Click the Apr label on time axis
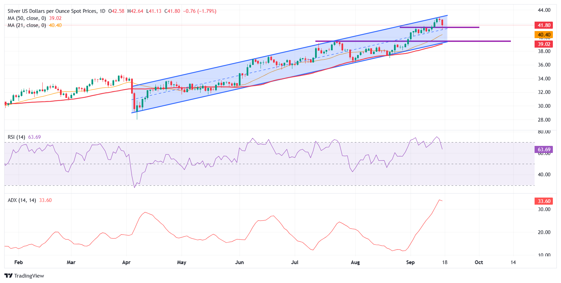 click(x=126, y=262)
